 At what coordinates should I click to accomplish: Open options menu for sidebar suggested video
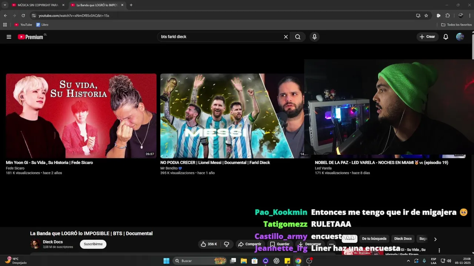click(439, 250)
